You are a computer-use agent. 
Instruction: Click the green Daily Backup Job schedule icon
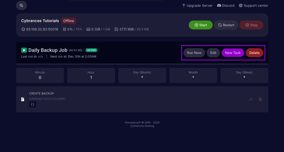coord(24,50)
